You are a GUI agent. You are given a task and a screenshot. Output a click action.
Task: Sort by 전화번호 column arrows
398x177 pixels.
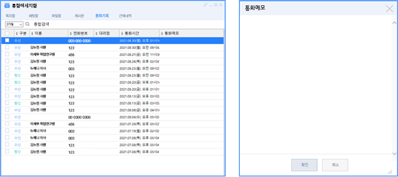tap(70, 33)
